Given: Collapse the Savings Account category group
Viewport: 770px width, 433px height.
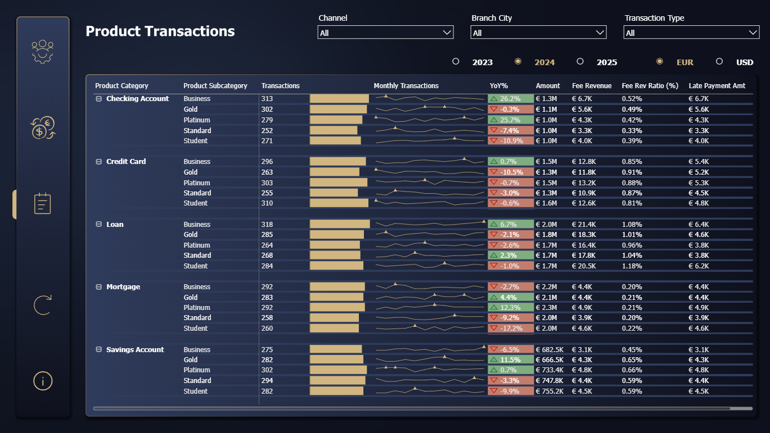Looking at the screenshot, I should point(99,350).
